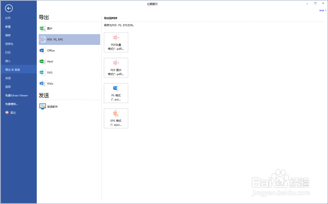Open the eva account dropdown
This screenshot has height=204, width=328.
coord(322,10)
